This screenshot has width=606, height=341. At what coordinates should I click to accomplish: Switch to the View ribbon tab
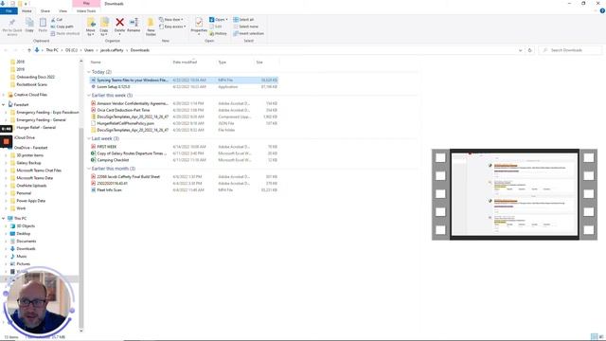click(63, 11)
